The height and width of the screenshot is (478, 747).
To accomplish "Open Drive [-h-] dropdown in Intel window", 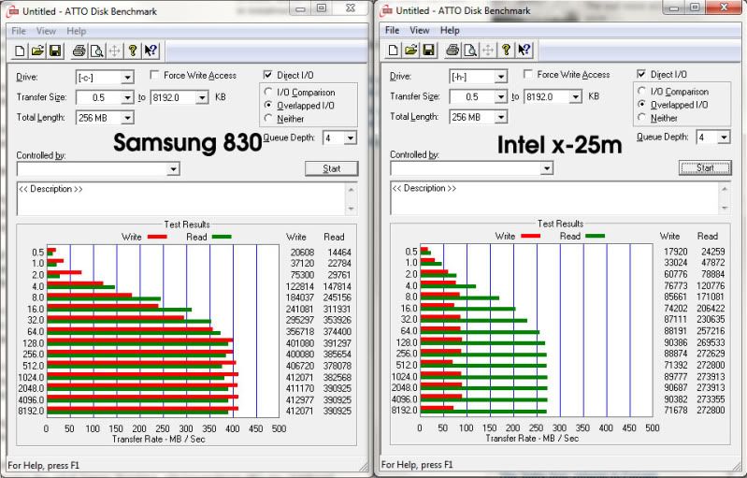I will tap(501, 77).
